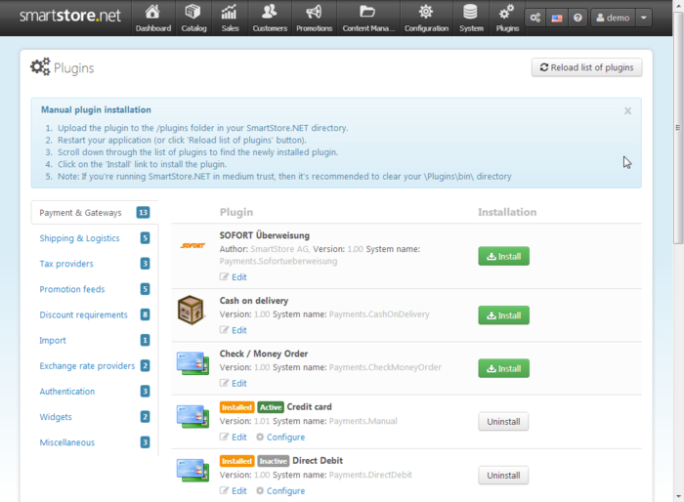Viewport: 684px width, 502px height.
Task: Select the Discount requirements tab
Action: [x=94, y=314]
